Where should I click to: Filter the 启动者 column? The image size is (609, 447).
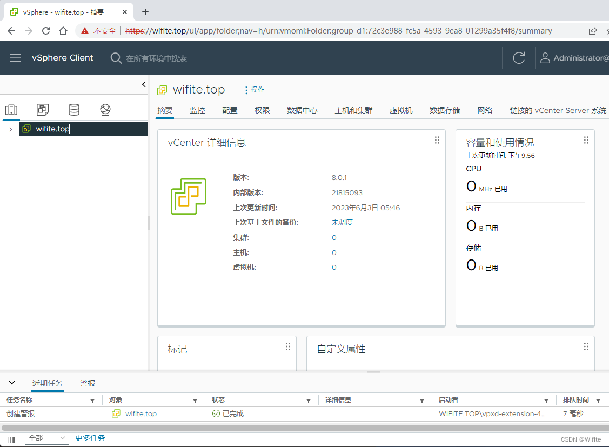[546, 401]
